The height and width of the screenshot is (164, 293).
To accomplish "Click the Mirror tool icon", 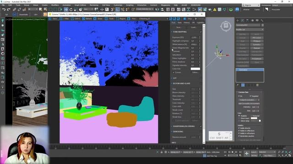I will pos(157,9).
